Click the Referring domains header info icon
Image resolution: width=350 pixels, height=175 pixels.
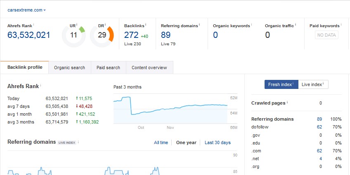point(199,24)
